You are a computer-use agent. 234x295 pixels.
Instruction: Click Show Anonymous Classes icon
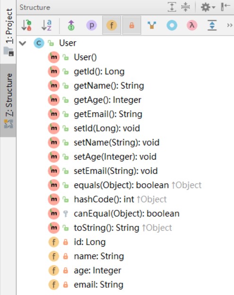click(172, 25)
